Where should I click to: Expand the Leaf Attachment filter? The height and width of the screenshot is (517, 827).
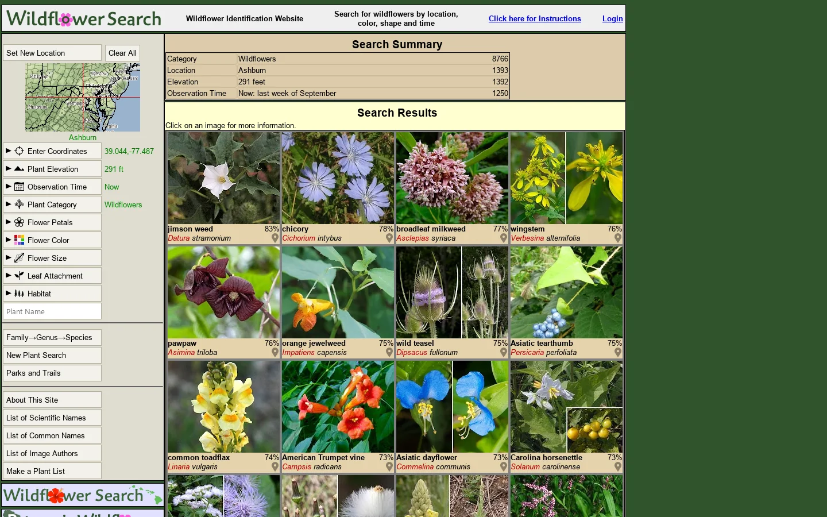pyautogui.click(x=52, y=276)
